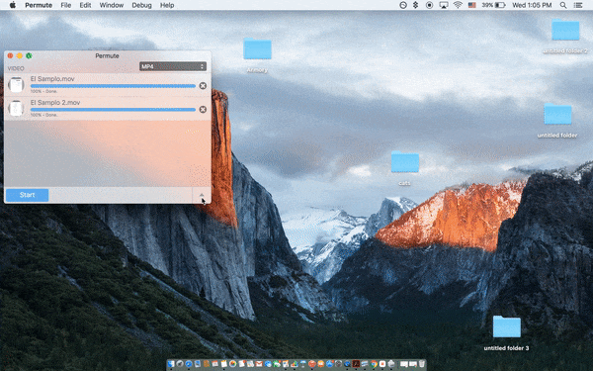Screen dimensions: 593x371
Task: Click the El Samplo 2.mov progress bar
Action: point(113,110)
